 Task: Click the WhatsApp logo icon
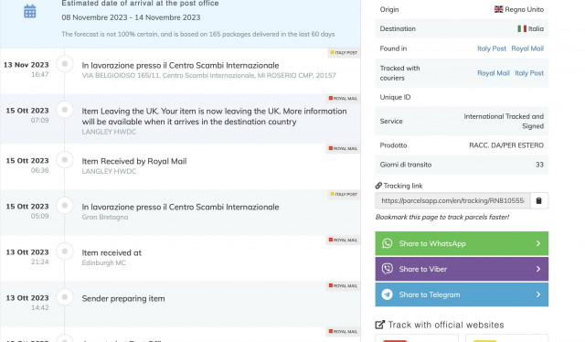pos(388,243)
